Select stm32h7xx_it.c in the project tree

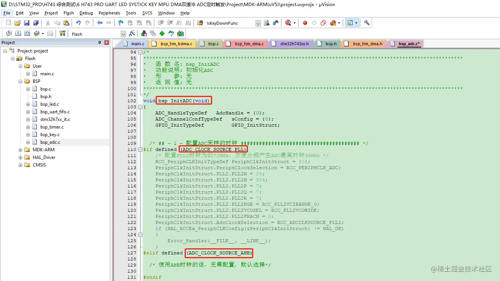(55, 119)
